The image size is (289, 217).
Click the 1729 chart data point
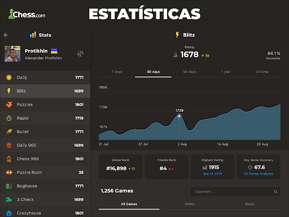179,116
